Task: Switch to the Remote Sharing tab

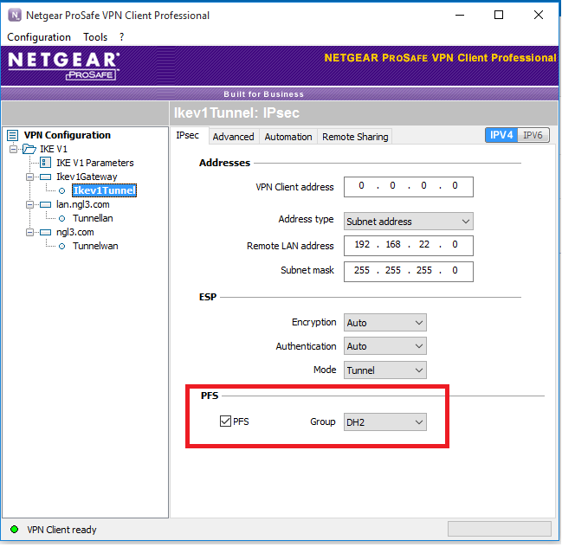Action: [x=355, y=137]
